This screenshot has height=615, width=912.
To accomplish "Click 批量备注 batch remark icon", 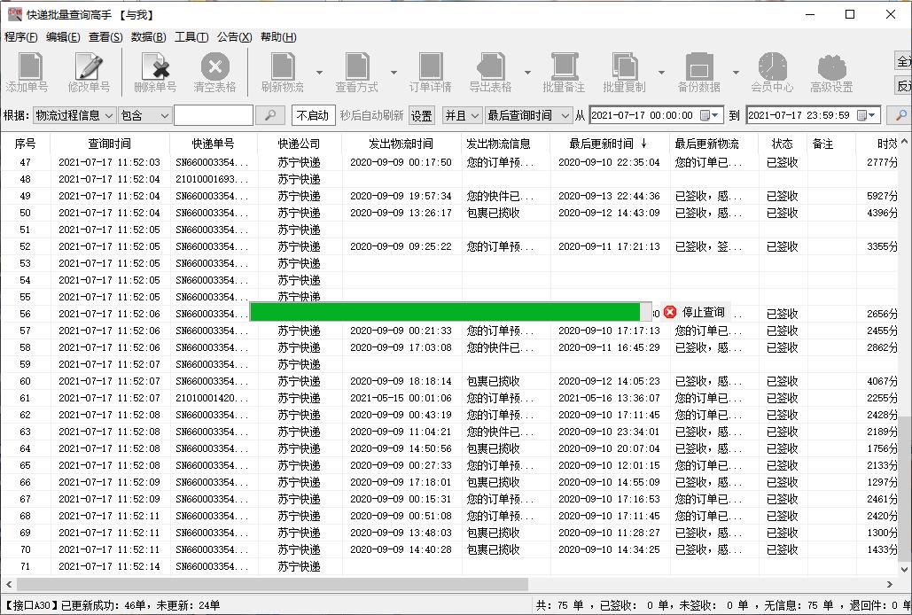I will coord(565,71).
